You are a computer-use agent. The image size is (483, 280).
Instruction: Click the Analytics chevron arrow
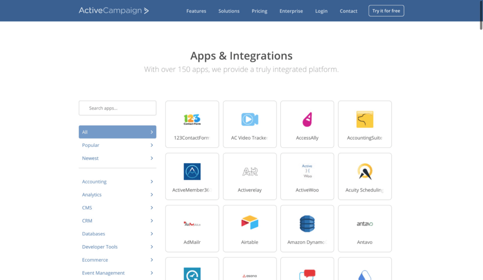[151, 194]
